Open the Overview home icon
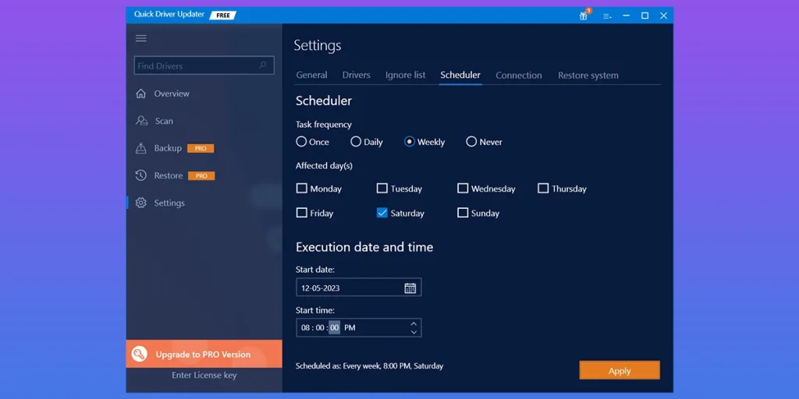This screenshot has height=399, width=799. pos(141,94)
